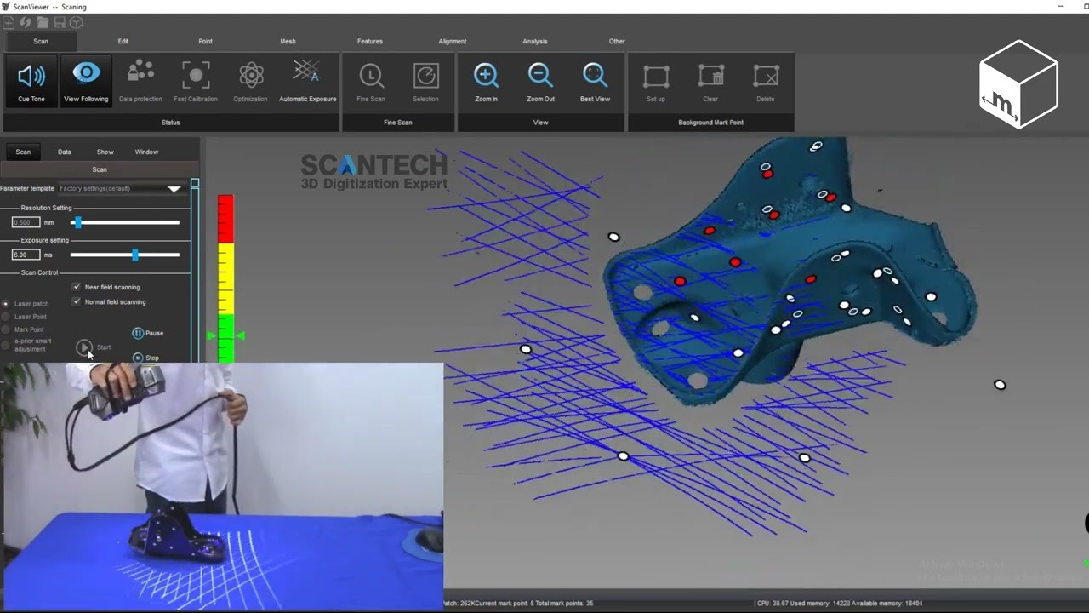Toggle the Cue Tone speaker button
Screen dimensions: 1089x613
[x=31, y=82]
